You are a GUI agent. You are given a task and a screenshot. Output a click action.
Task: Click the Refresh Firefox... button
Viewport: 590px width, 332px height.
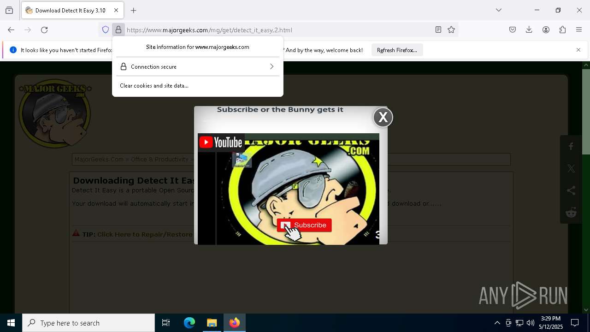[397, 50]
